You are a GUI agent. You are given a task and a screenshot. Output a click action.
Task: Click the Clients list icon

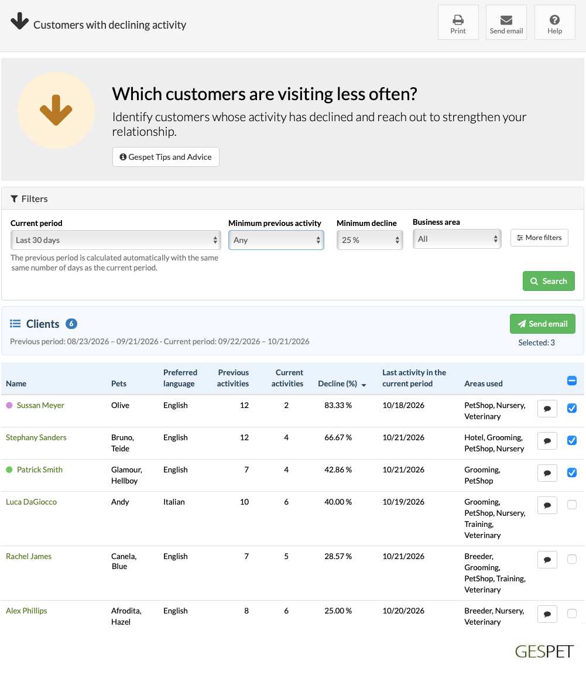tap(15, 324)
